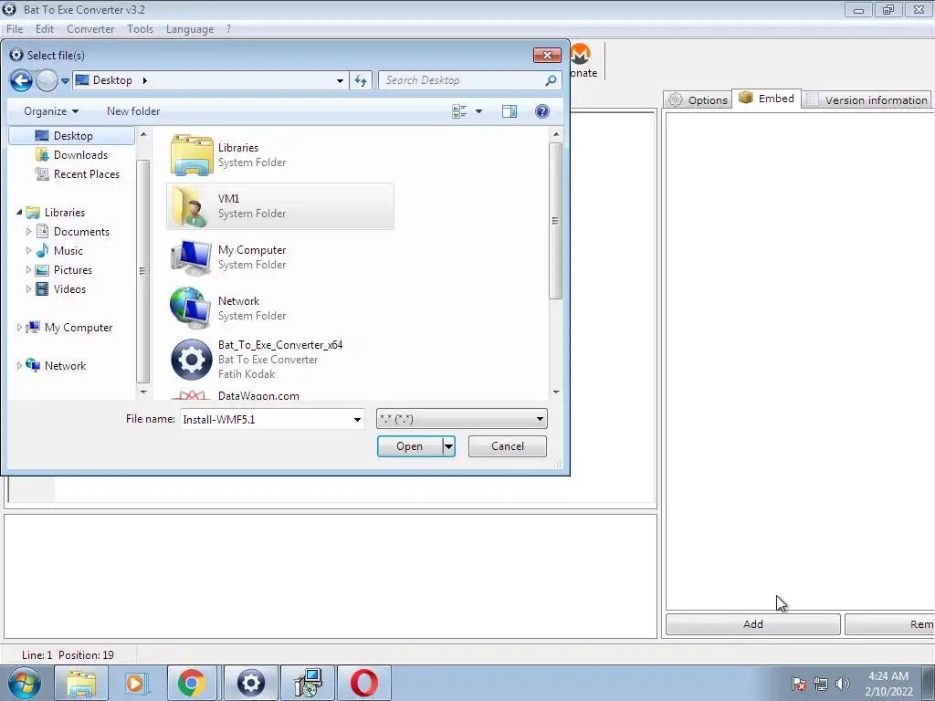The height and width of the screenshot is (701, 935).
Task: Open the address bar history dropdown
Action: coord(340,81)
